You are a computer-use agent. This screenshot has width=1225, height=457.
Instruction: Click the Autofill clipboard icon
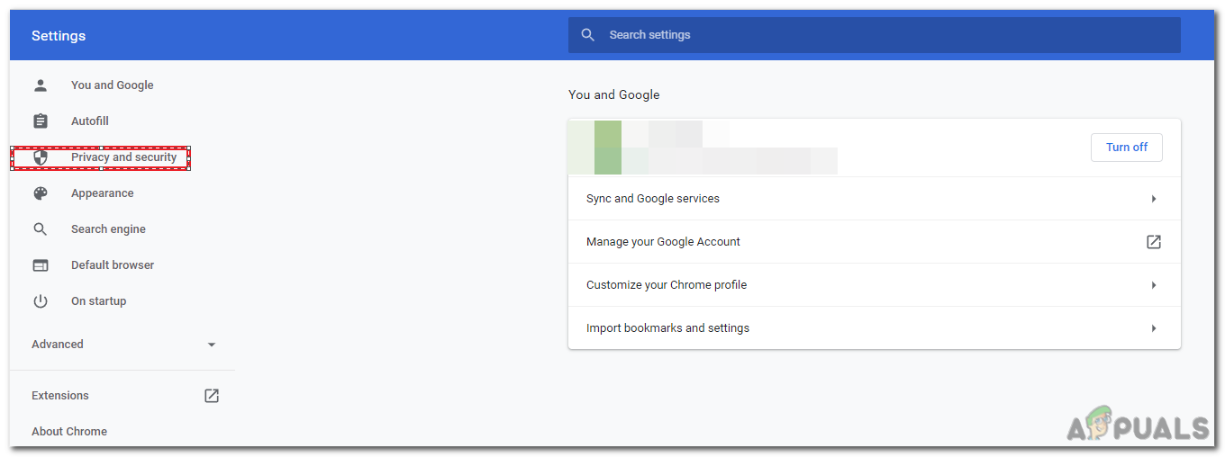click(40, 121)
